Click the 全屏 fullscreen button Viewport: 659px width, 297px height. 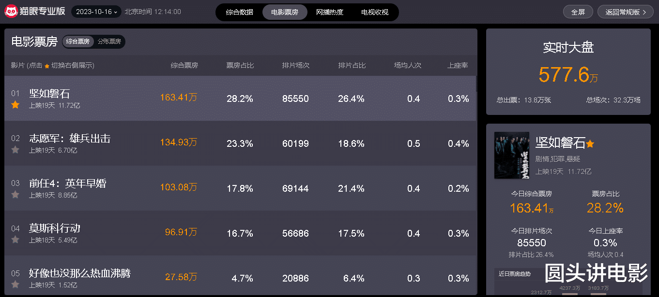[x=578, y=12]
